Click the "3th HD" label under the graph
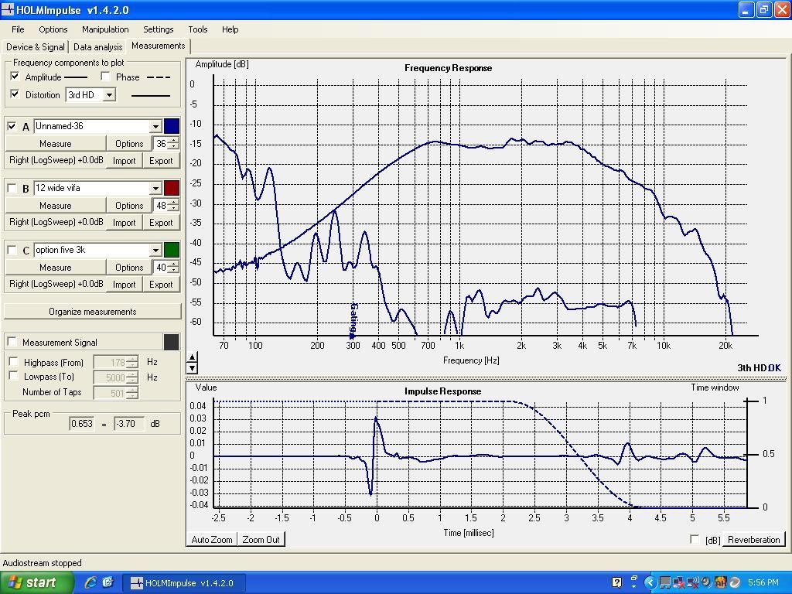Screen dimensions: 792x594 click(752, 367)
